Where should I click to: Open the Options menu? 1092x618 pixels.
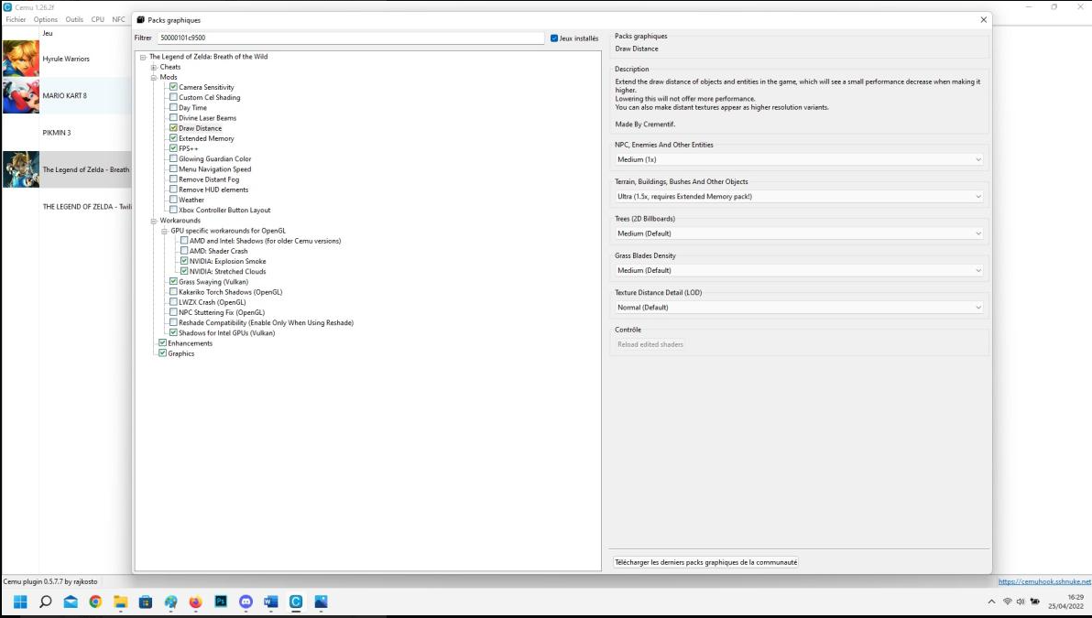point(45,19)
